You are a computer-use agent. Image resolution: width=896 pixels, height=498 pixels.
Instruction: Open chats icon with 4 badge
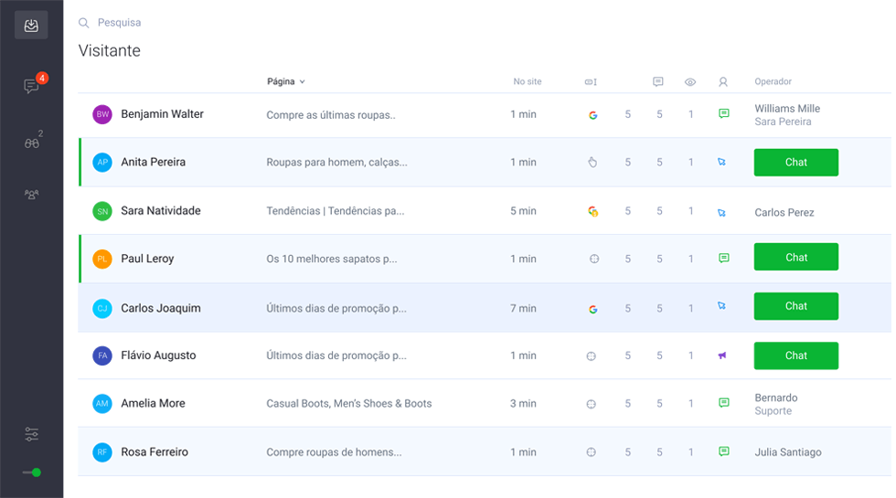point(32,86)
